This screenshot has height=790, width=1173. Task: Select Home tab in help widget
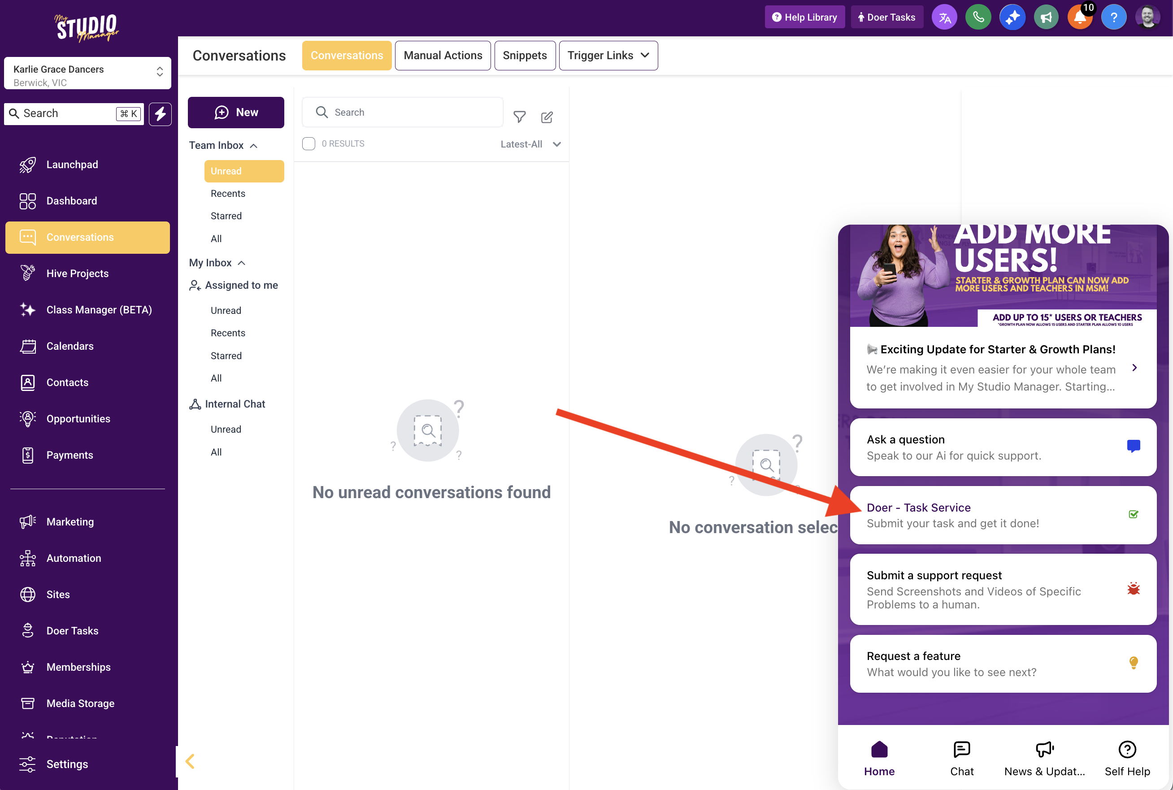tap(879, 759)
